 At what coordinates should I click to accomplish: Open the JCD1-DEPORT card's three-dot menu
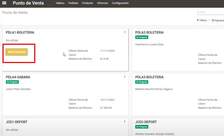(x=125, y=121)
